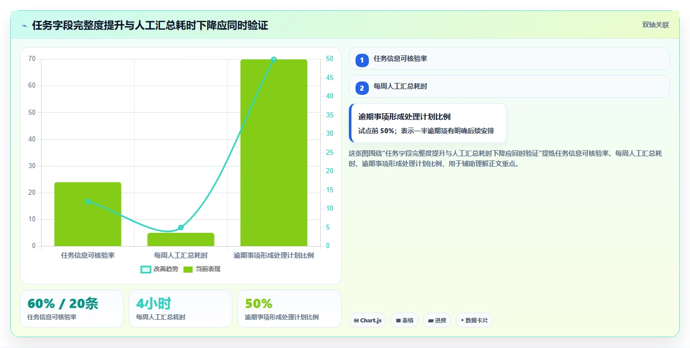Click the 每周人工汇总耗时 short bar
This screenshot has width=690, height=348.
(181, 239)
